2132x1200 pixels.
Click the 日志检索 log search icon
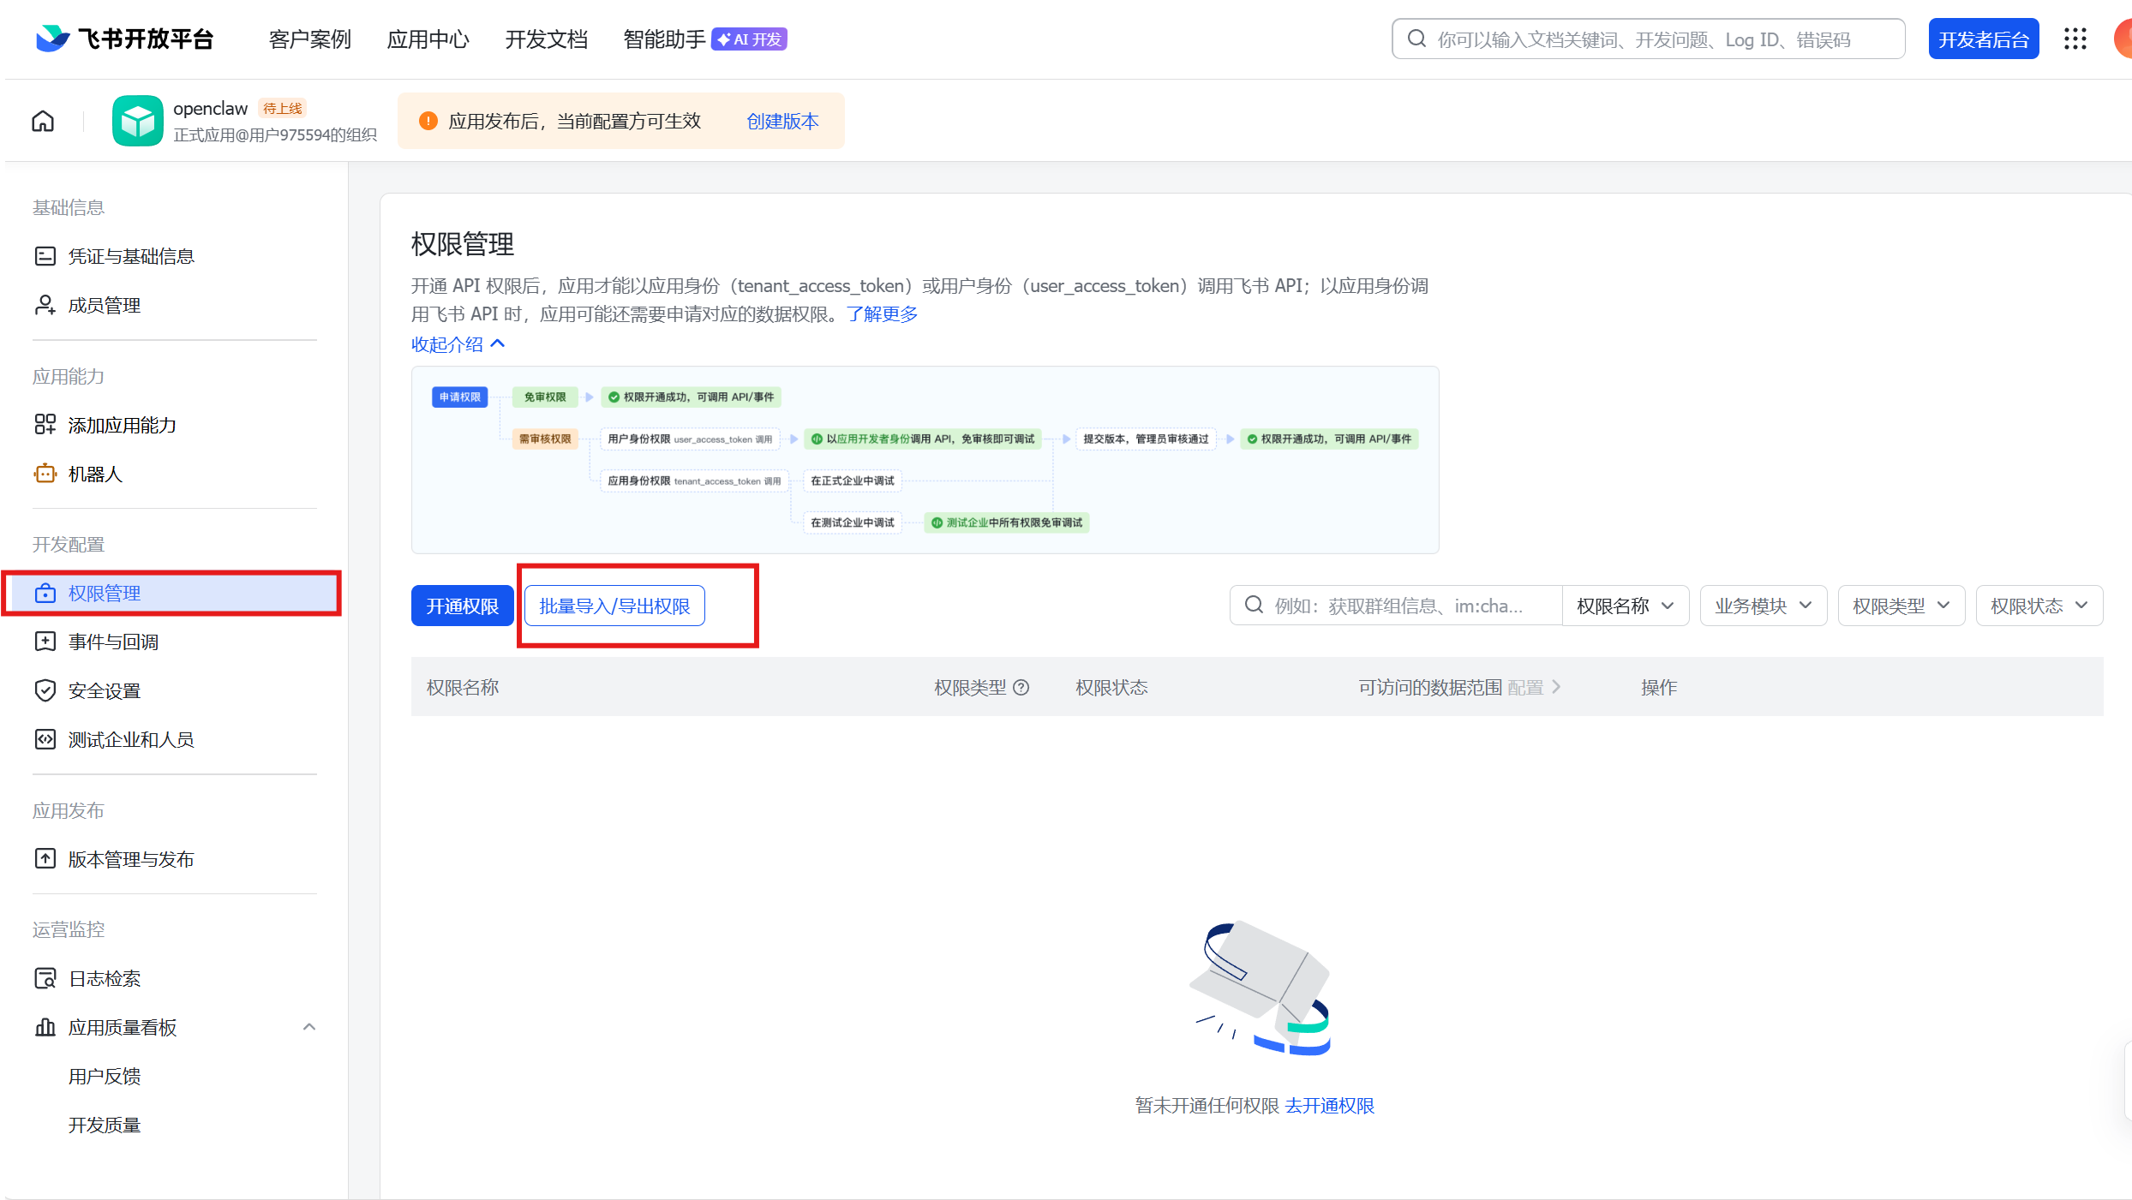point(45,978)
